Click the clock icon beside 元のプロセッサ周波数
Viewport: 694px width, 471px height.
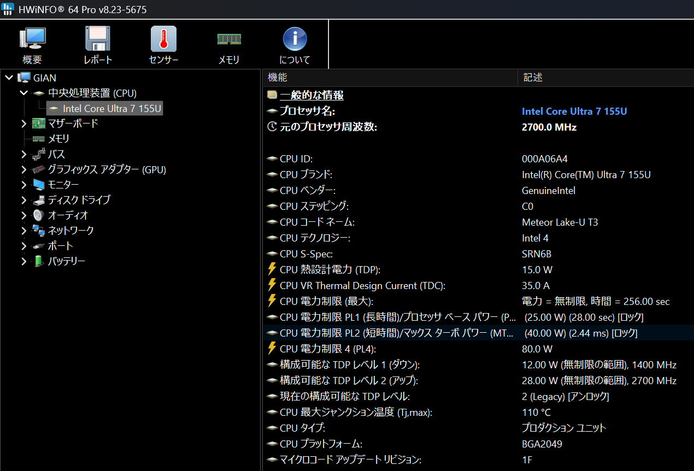click(x=272, y=127)
